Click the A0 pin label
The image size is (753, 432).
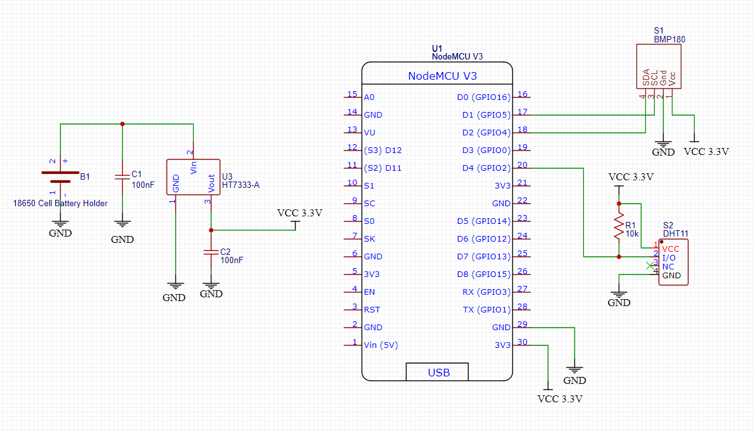369,97
